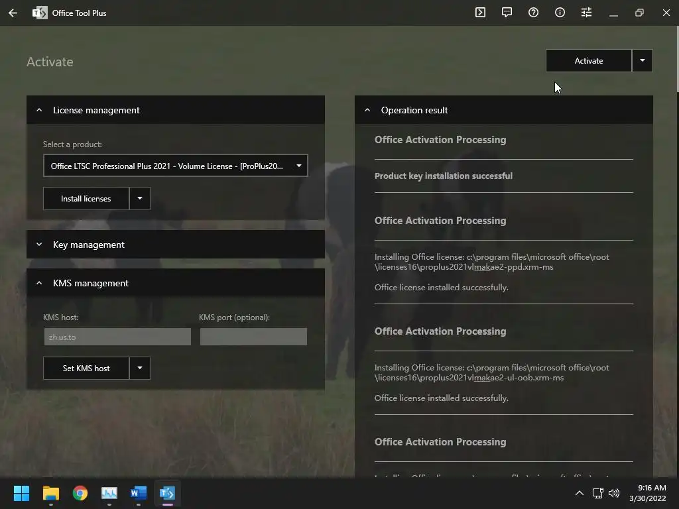Viewport: 679px width, 509px height.
Task: Open File Explorer from the taskbar
Action: 50,493
